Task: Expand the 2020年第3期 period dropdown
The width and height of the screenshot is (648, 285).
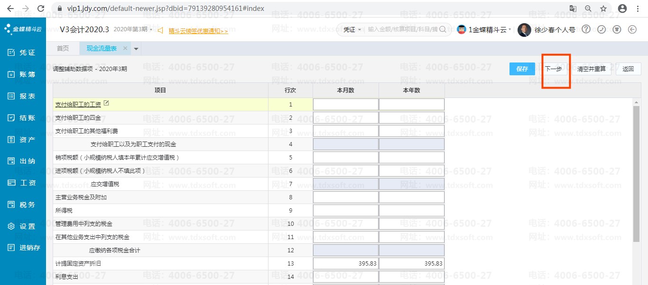Action: [x=133, y=30]
